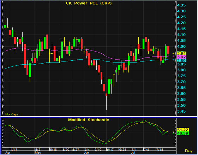
Task: Click the Jun month label on time axis
Action: tap(86, 153)
